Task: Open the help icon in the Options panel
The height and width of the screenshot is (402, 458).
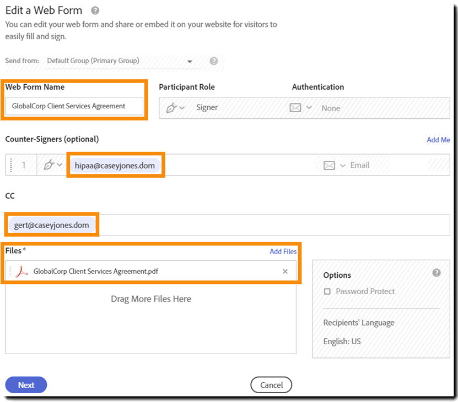Action: (437, 272)
